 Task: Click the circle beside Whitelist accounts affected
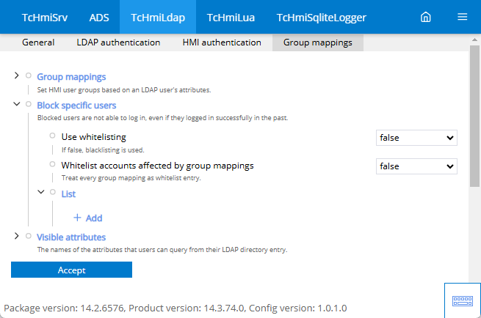pyautogui.click(x=52, y=164)
